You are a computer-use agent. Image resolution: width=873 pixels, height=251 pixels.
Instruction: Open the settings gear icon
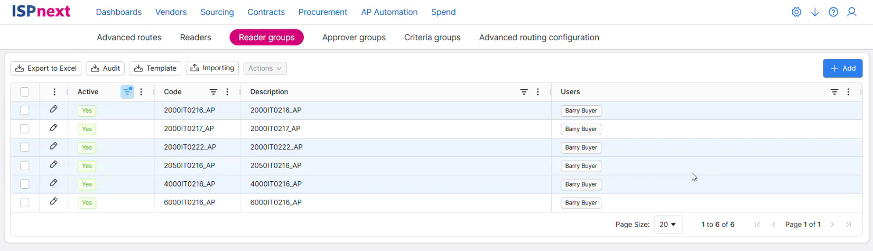tap(796, 12)
